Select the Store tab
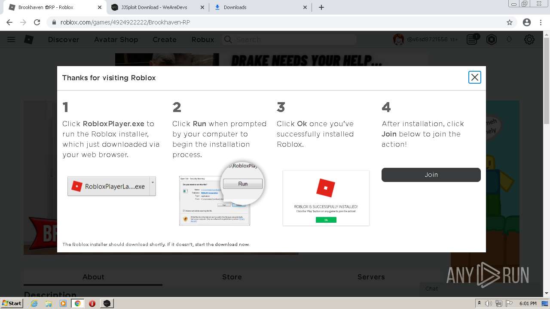The height and width of the screenshot is (309, 550). click(232, 277)
